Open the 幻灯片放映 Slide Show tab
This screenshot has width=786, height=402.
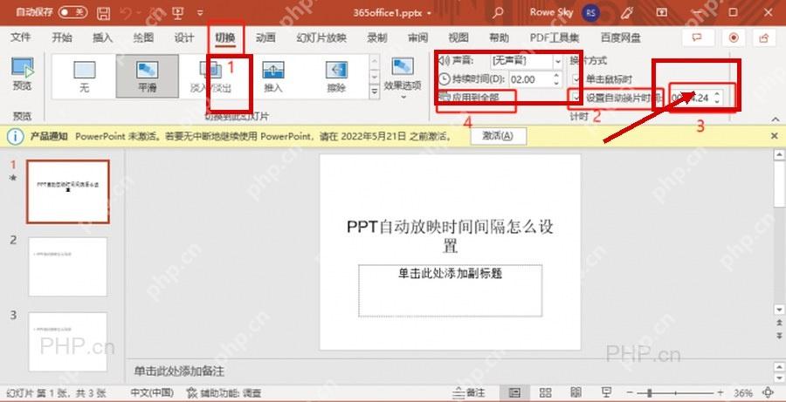[321, 37]
